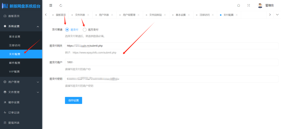Close the 用户组管理 tab
Image resolution: width=281 pixels, height=129 pixels.
pyautogui.click(x=138, y=15)
